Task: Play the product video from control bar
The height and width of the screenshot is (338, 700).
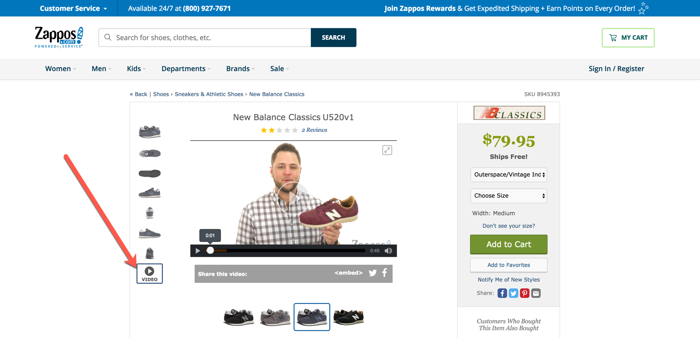Action: [x=198, y=251]
